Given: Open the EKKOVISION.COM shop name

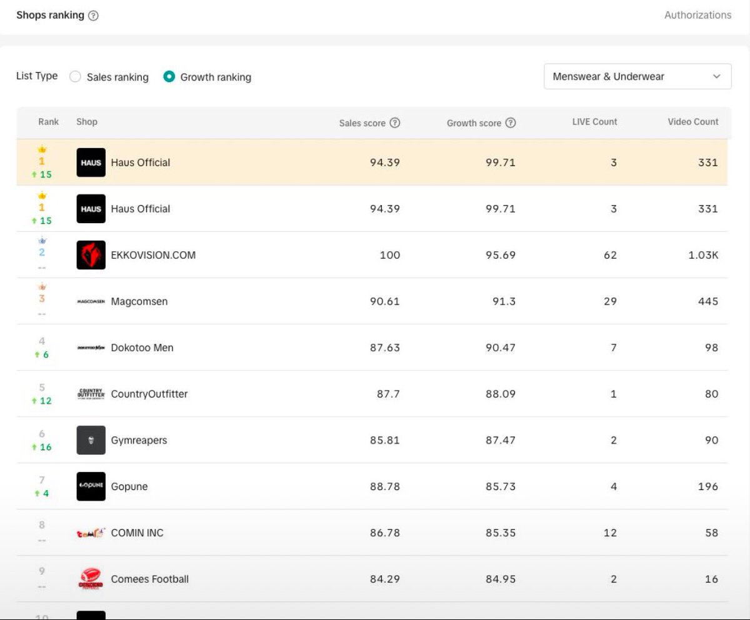Looking at the screenshot, I should (x=153, y=255).
